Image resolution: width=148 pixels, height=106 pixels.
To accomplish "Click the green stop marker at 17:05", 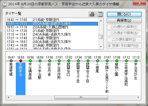I will (x=88, y=61).
